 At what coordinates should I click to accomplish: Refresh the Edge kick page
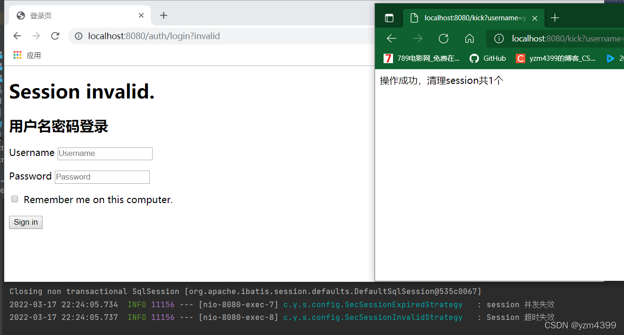coord(443,39)
